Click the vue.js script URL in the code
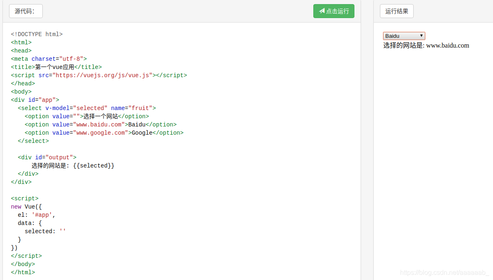 click(102, 75)
